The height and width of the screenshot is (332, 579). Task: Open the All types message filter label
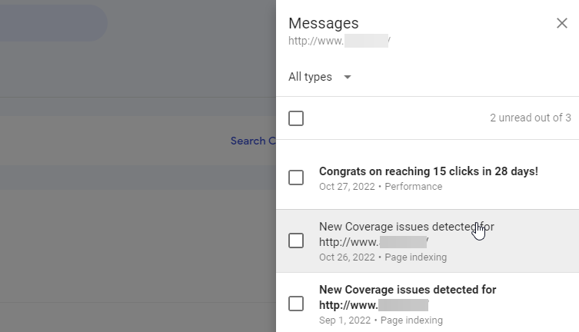pos(310,77)
